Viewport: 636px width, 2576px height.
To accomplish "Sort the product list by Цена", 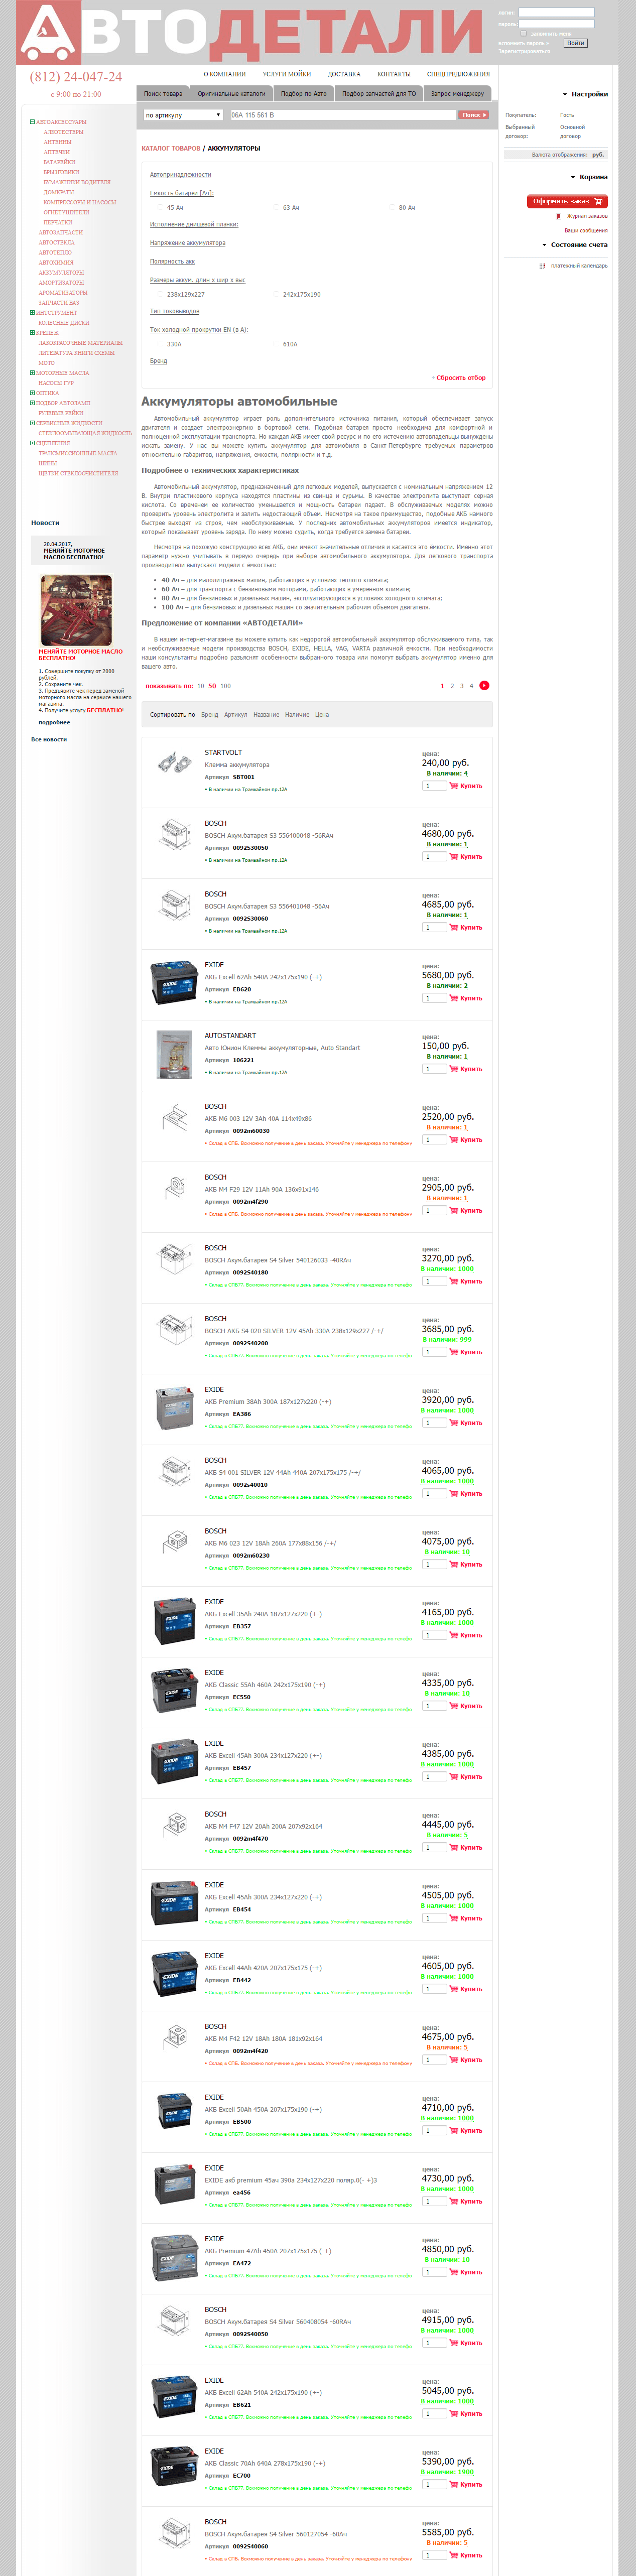I will click(322, 714).
